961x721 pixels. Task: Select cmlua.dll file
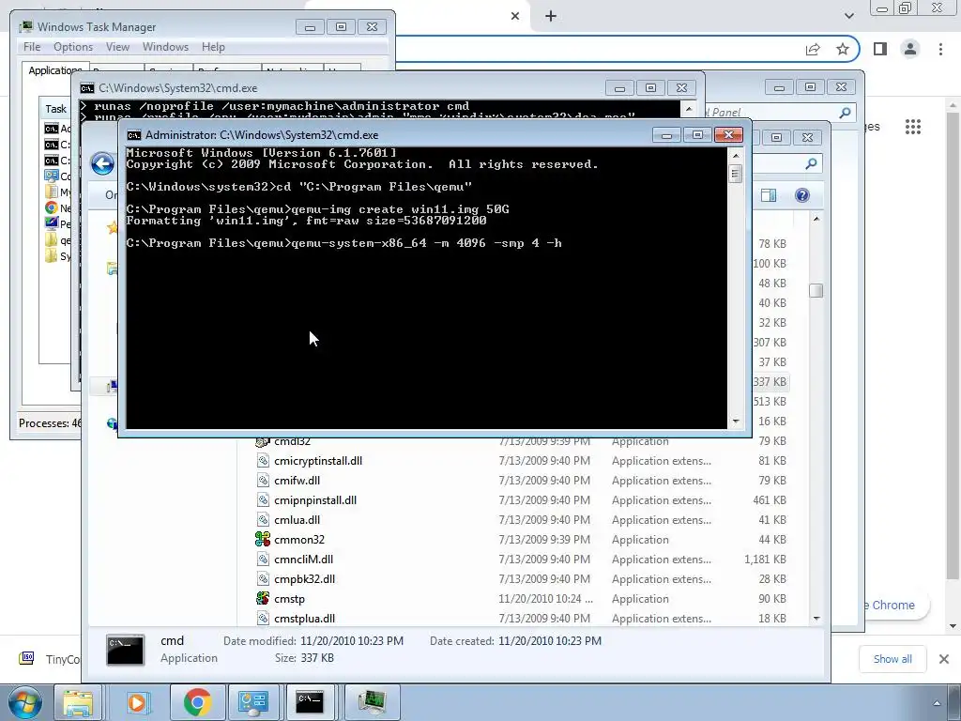coord(297,519)
